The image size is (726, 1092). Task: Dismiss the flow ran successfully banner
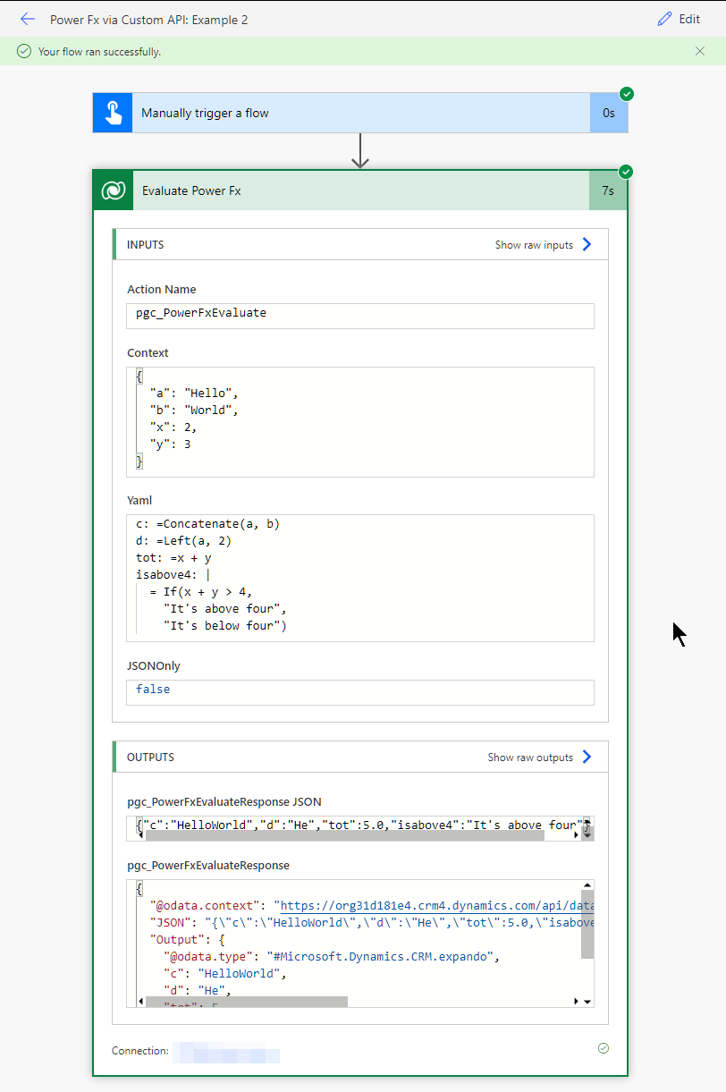[x=700, y=51]
